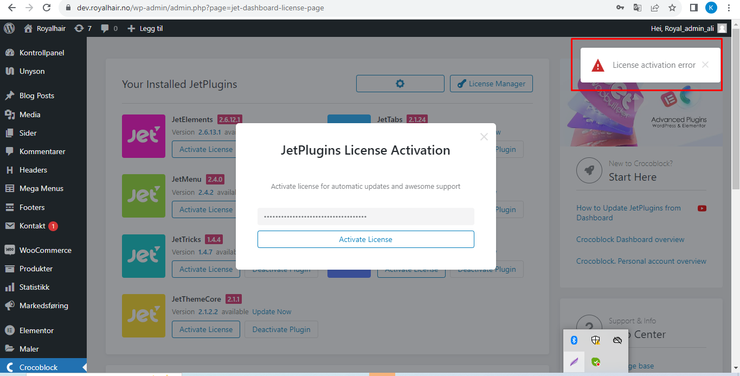The height and width of the screenshot is (376, 740).
Task: Share this page via the share icon
Action: point(655,8)
